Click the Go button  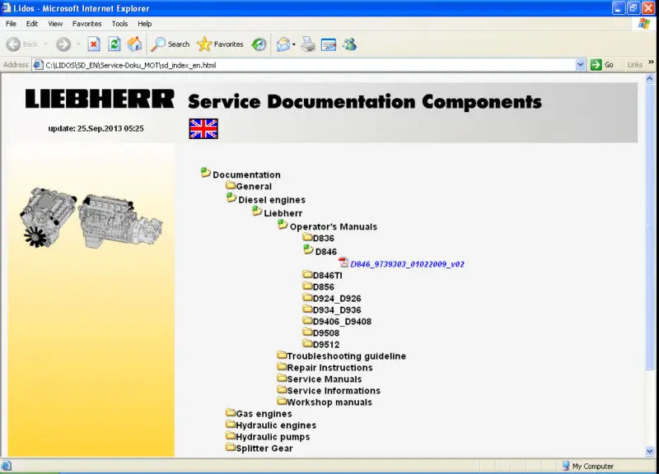pyautogui.click(x=602, y=65)
